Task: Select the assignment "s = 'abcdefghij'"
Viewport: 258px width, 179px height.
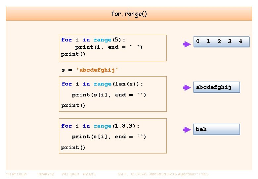Action: [90, 70]
